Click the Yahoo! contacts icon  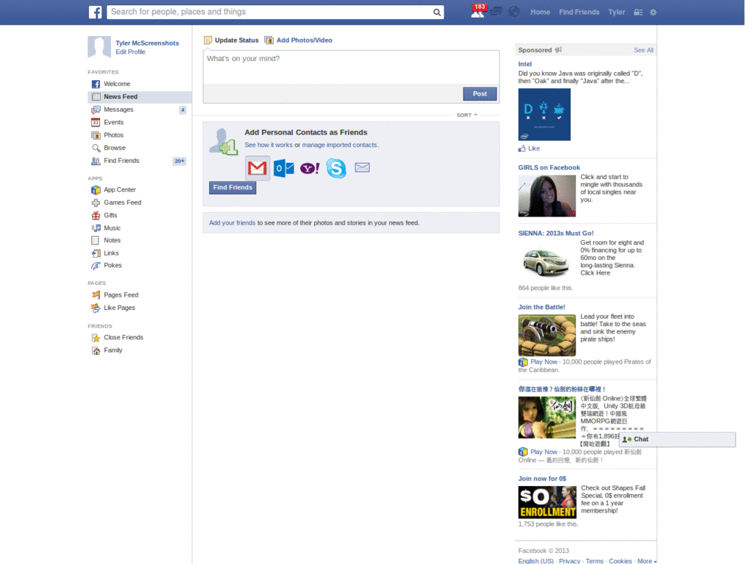click(x=310, y=168)
